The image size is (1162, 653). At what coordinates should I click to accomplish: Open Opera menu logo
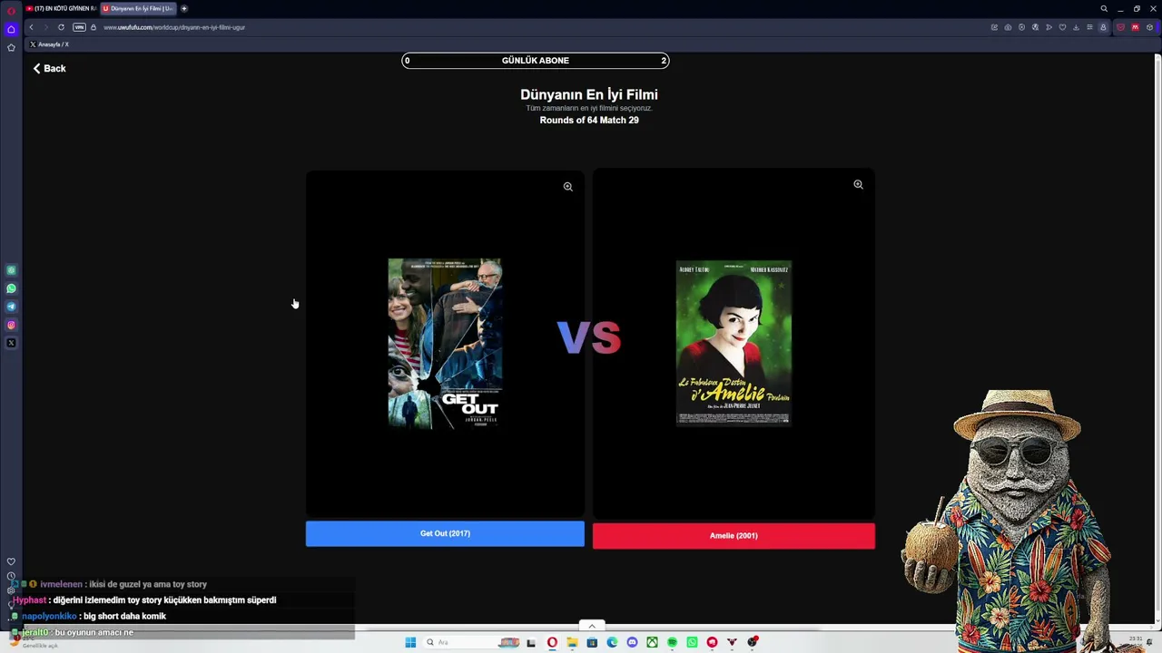coord(11,10)
